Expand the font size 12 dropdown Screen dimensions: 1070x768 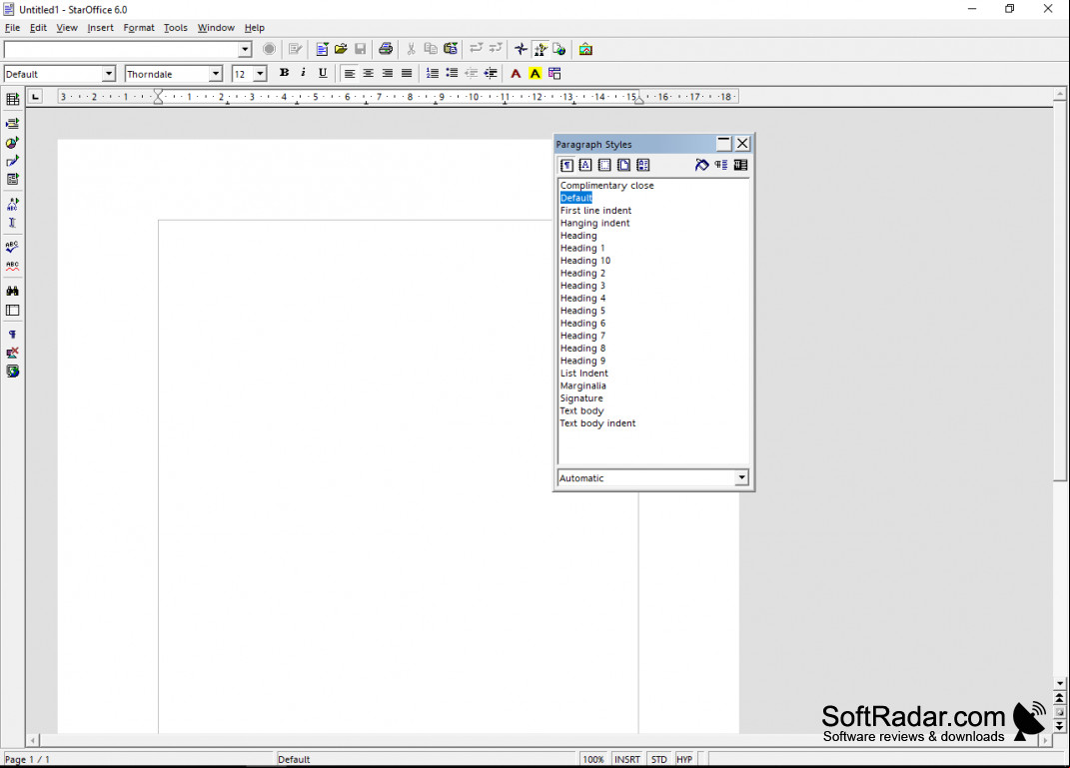point(260,74)
